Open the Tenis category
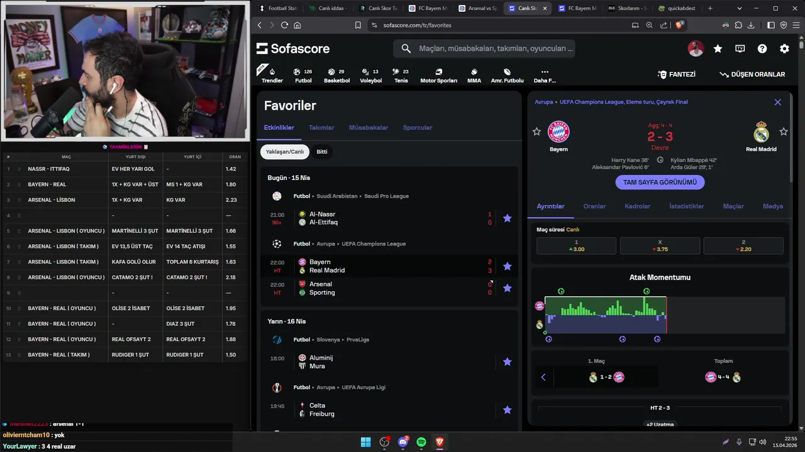This screenshot has height=452, width=805. 401,75
